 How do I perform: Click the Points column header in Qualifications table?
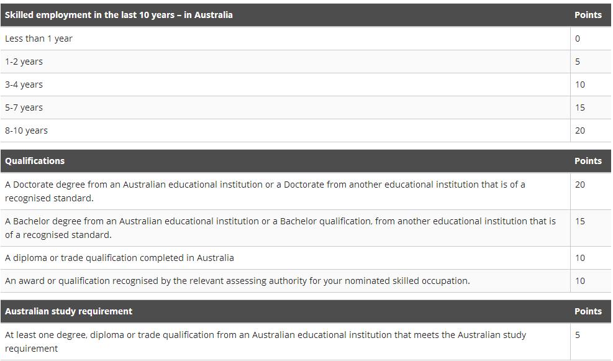click(588, 161)
